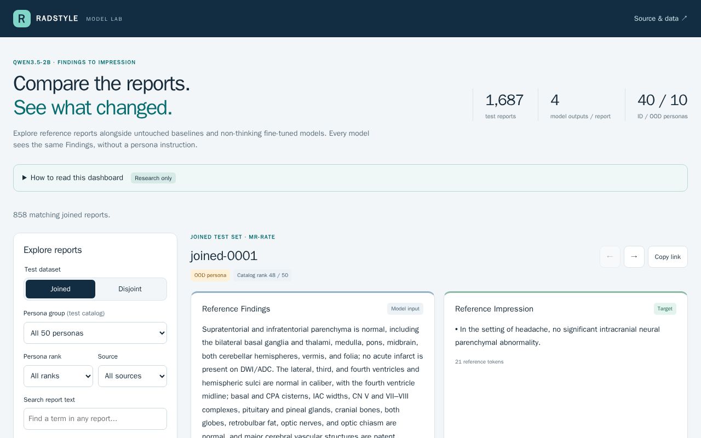Open the All 50 personas dropdown
The width and height of the screenshot is (701, 438).
pos(95,333)
